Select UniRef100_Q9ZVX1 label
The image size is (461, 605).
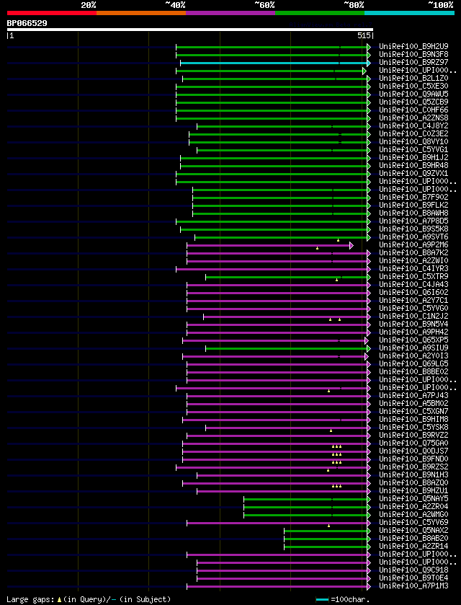tap(413, 174)
